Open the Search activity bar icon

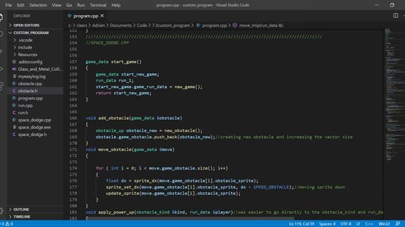point(1,33)
